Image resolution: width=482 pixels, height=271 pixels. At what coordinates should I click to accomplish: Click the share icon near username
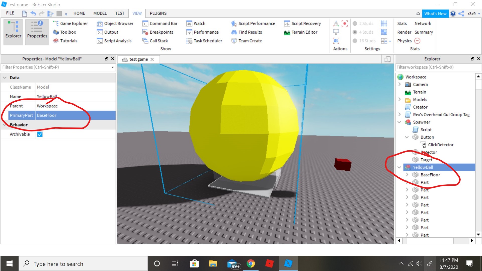[461, 14]
